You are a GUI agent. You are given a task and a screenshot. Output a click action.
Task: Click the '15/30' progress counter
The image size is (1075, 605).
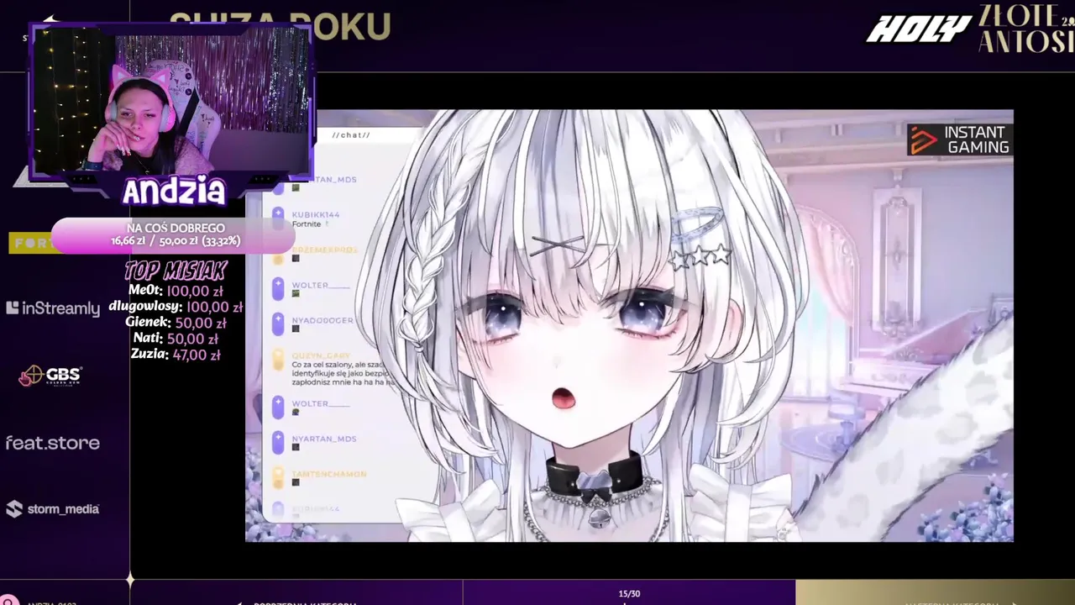[x=629, y=594]
